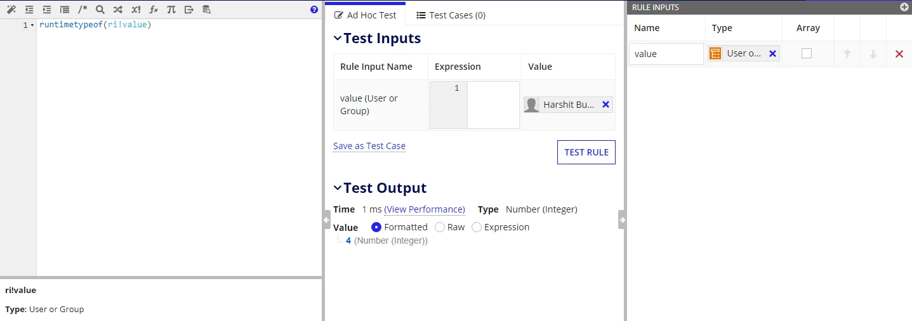This screenshot has height=321, width=912.
Task: Collapse the Test Inputs section
Action: click(x=338, y=39)
